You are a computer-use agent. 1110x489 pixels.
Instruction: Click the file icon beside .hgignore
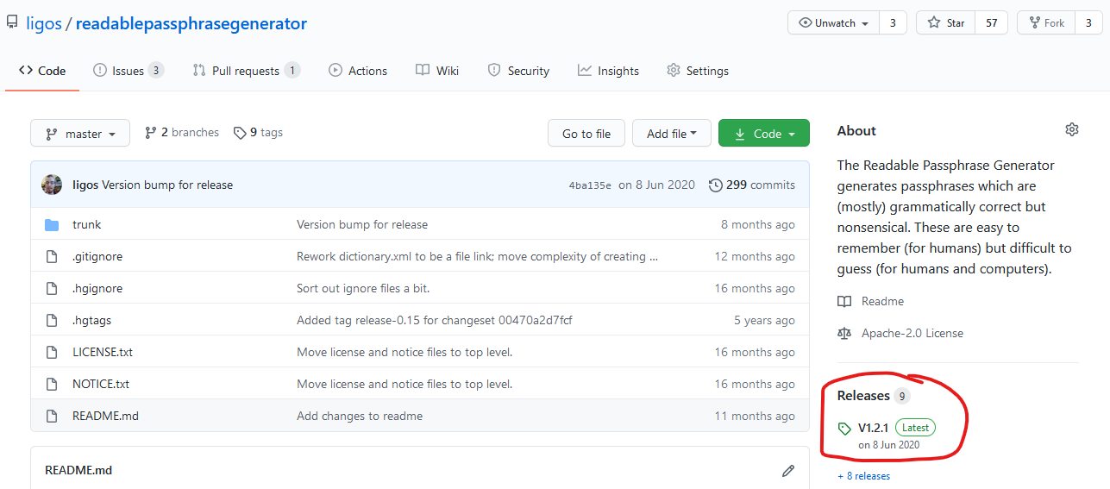(52, 288)
